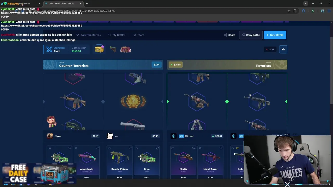Click the shield icon on Apocalypto card
This screenshot has width=333, height=187.
click(97, 148)
